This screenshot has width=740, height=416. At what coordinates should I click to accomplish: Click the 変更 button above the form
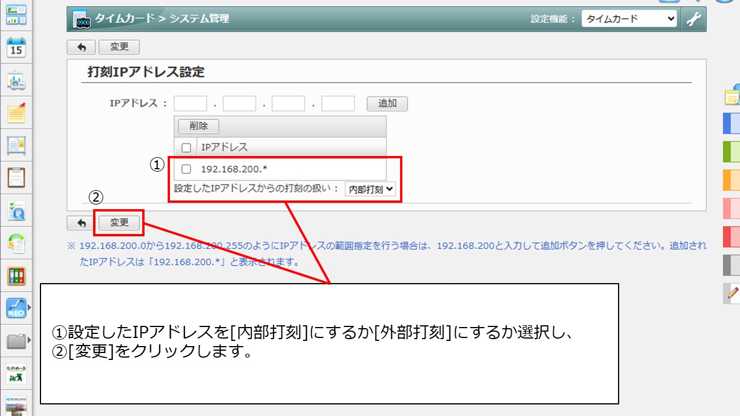coord(119,47)
